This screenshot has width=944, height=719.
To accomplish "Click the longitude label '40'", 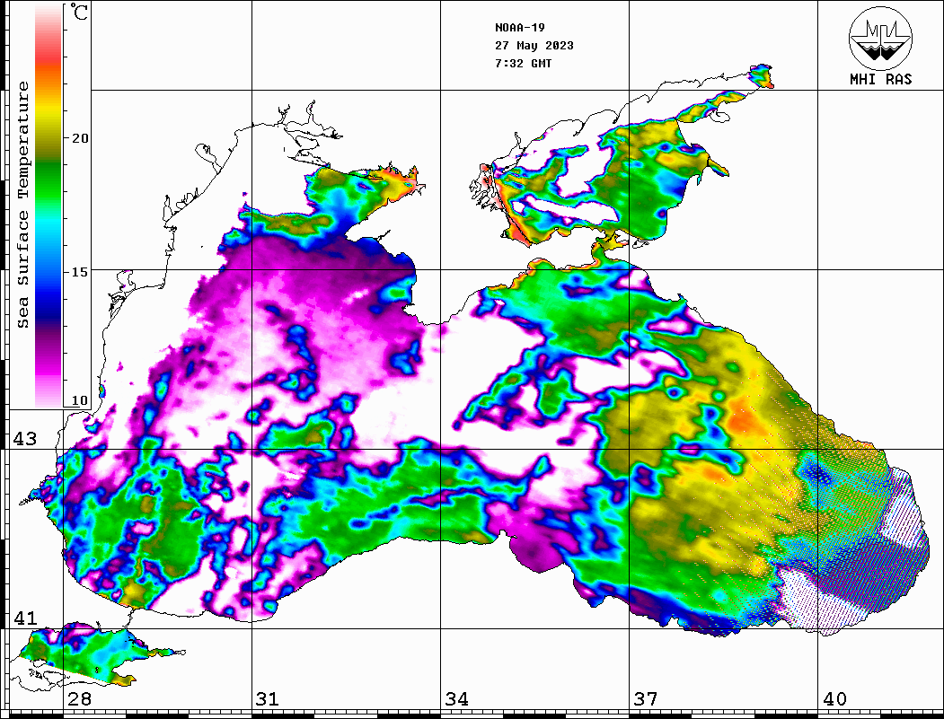I will (834, 698).
